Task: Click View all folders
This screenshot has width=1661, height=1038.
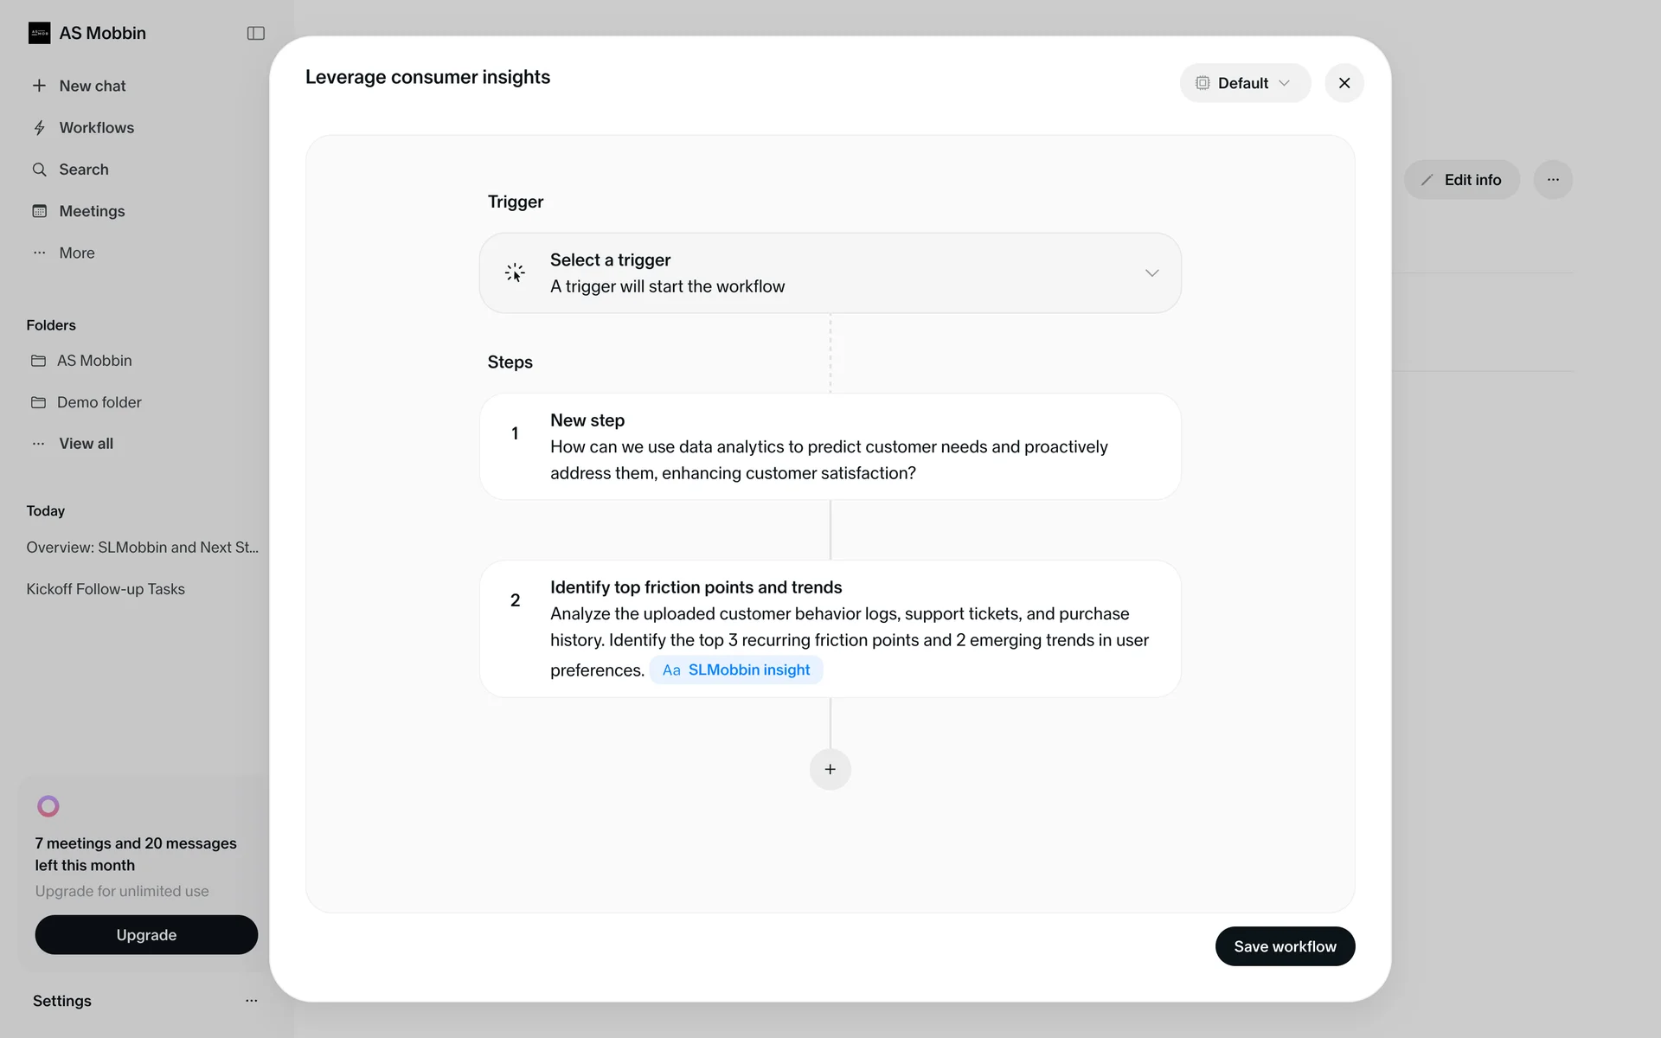Action: click(x=86, y=444)
